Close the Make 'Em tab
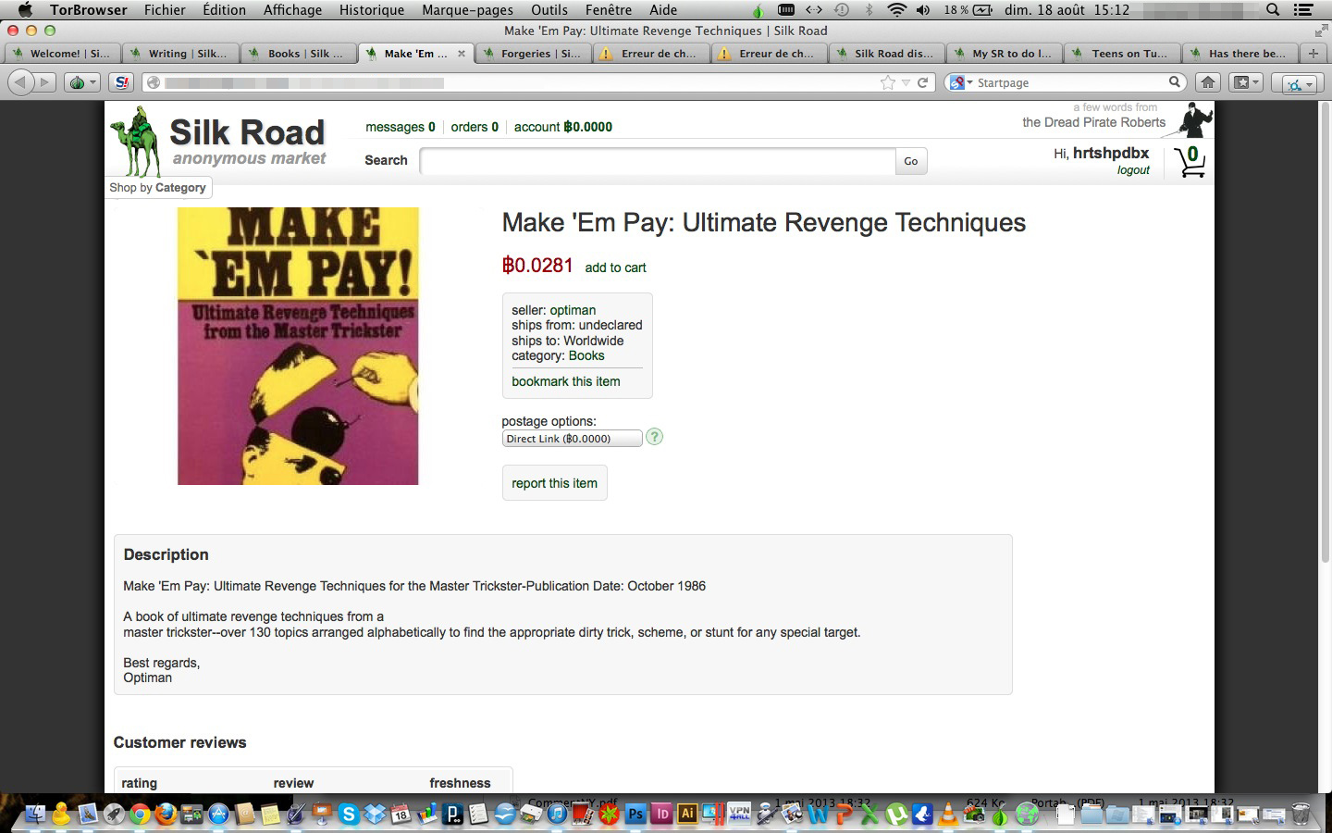The width and height of the screenshot is (1332, 833). point(462,54)
